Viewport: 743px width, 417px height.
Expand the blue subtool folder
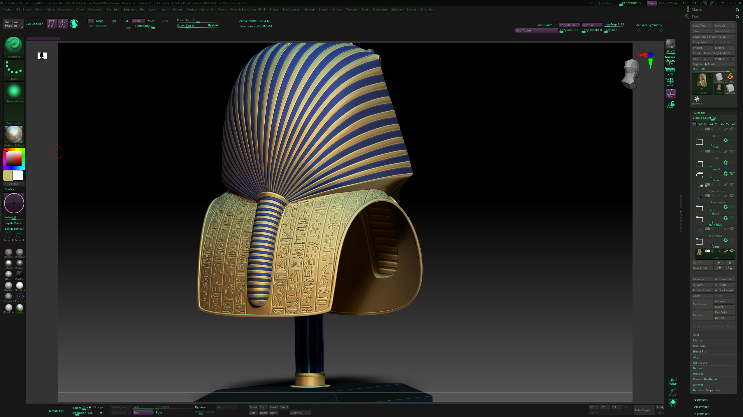[x=699, y=142]
